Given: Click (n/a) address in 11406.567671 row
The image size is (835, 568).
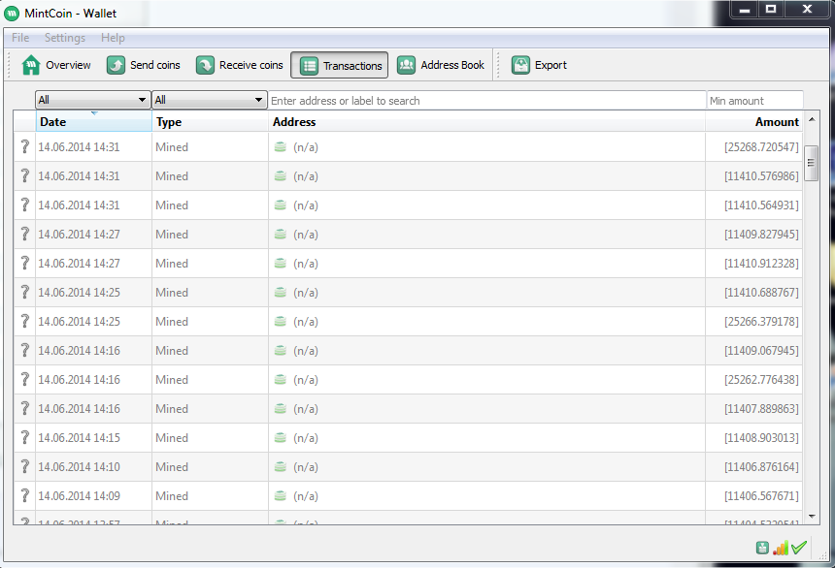Looking at the screenshot, I should [306, 496].
